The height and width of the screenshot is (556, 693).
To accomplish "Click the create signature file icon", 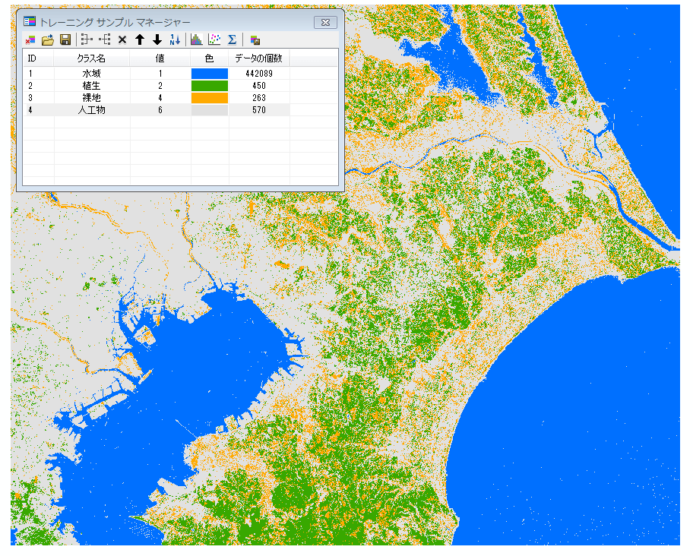I will click(x=255, y=39).
